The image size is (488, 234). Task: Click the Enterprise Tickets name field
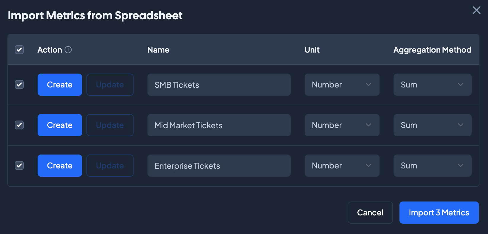point(219,165)
